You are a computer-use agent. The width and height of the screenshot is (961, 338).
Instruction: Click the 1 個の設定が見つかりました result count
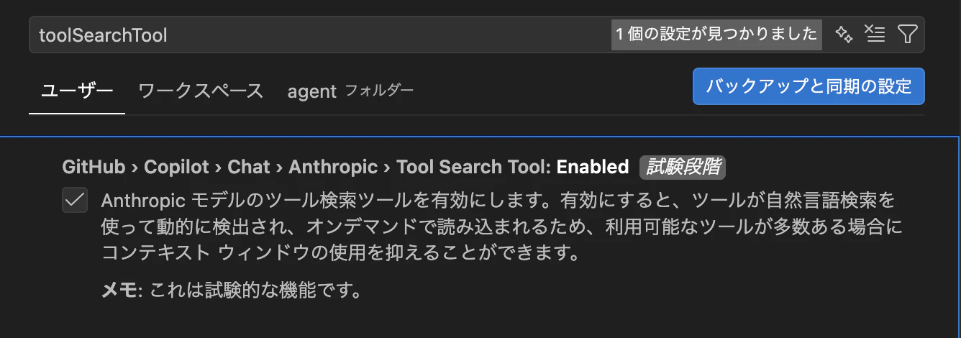point(716,35)
